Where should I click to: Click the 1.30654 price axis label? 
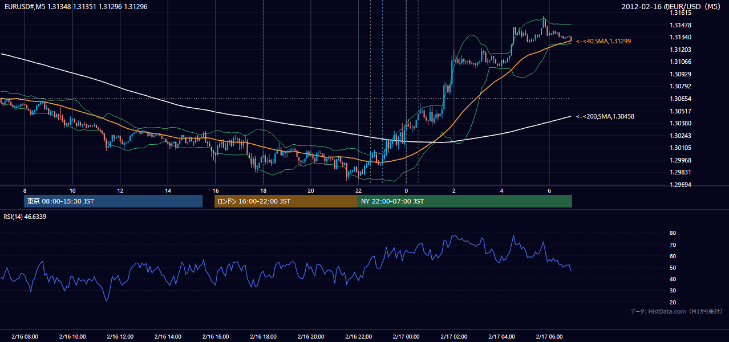tap(681, 99)
